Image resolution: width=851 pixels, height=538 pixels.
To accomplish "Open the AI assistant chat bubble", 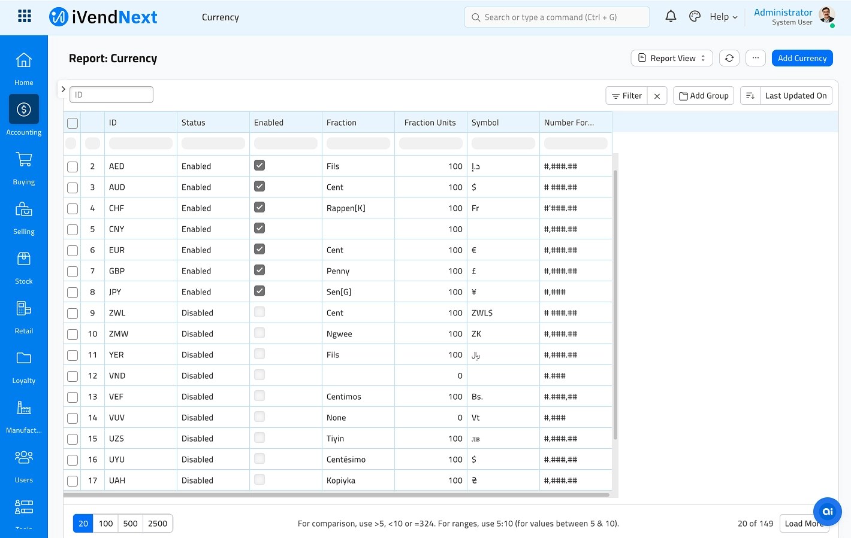I will (x=828, y=512).
